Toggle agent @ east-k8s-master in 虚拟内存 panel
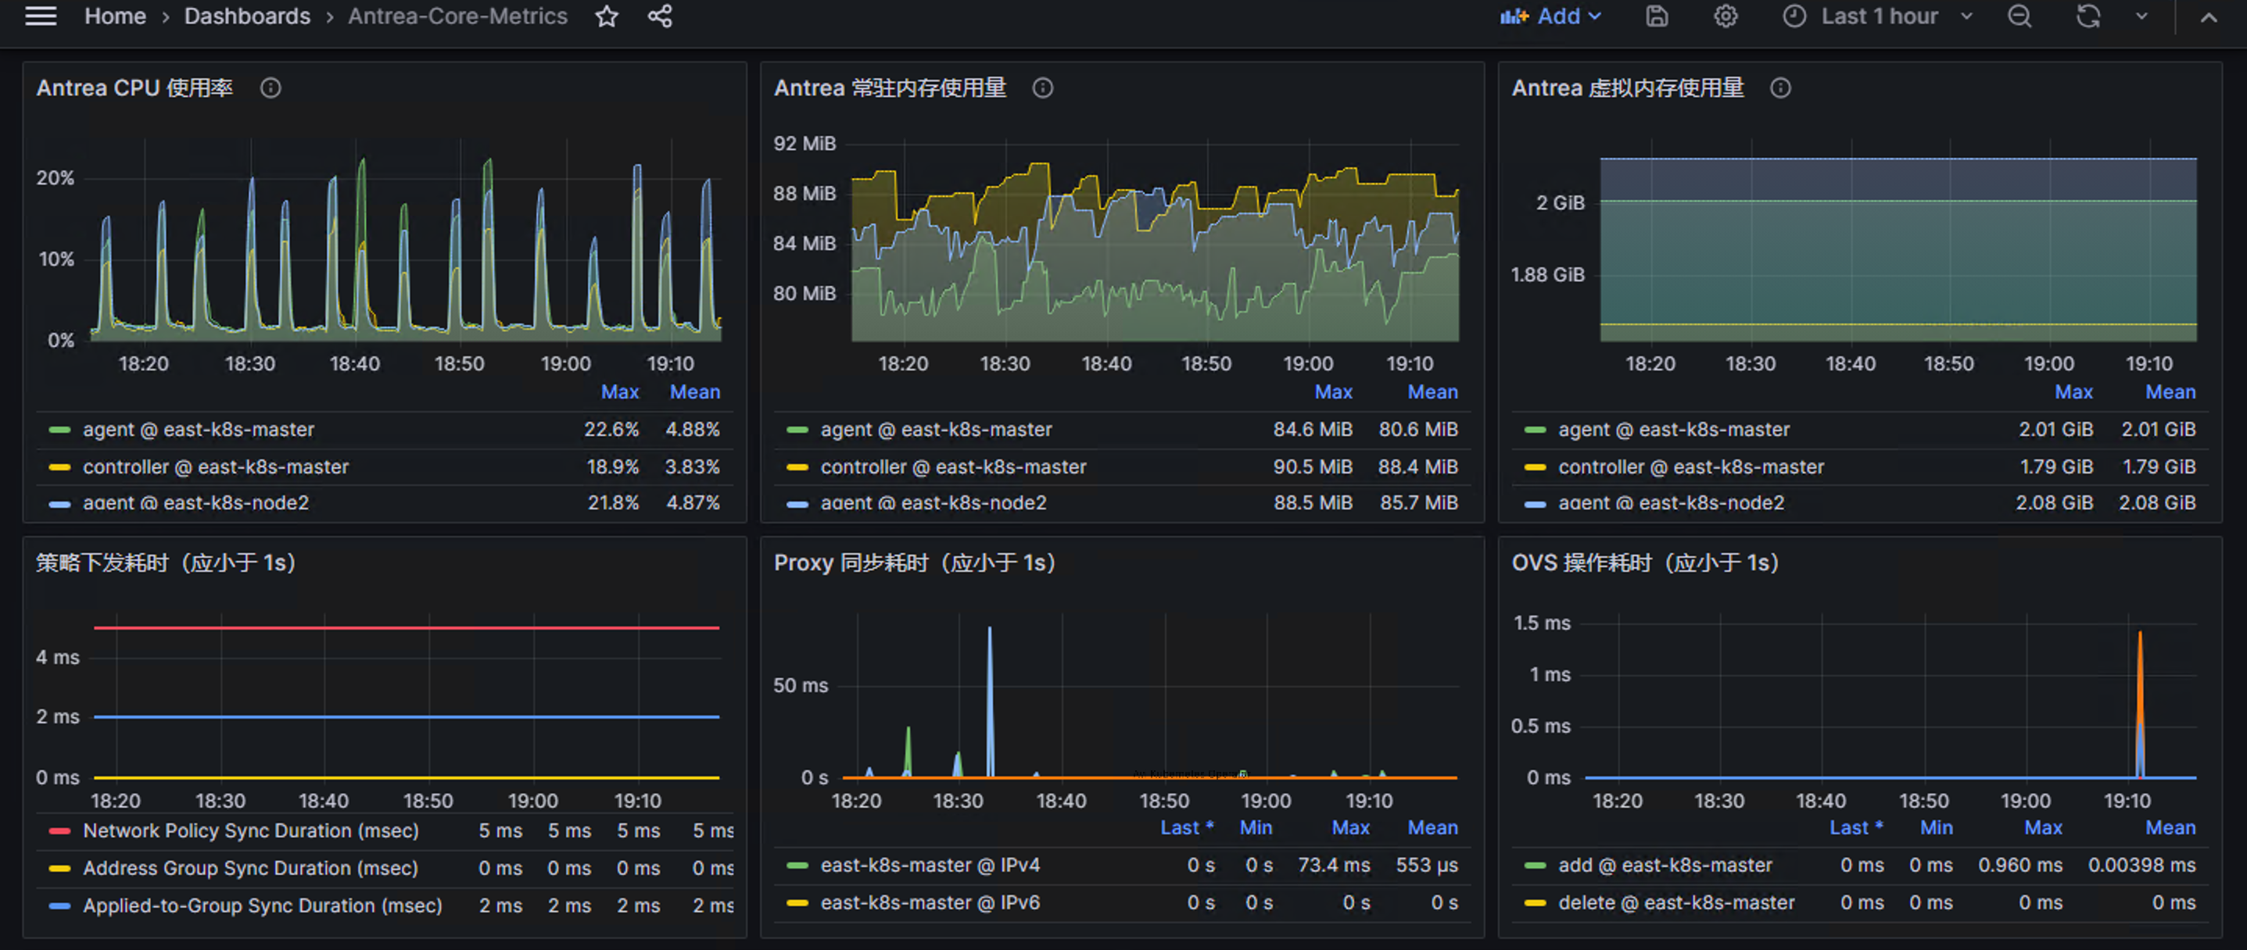 click(x=1674, y=430)
